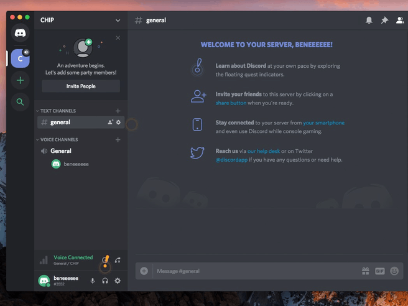Open the your smartphone link
408x306 pixels.
[x=323, y=123]
